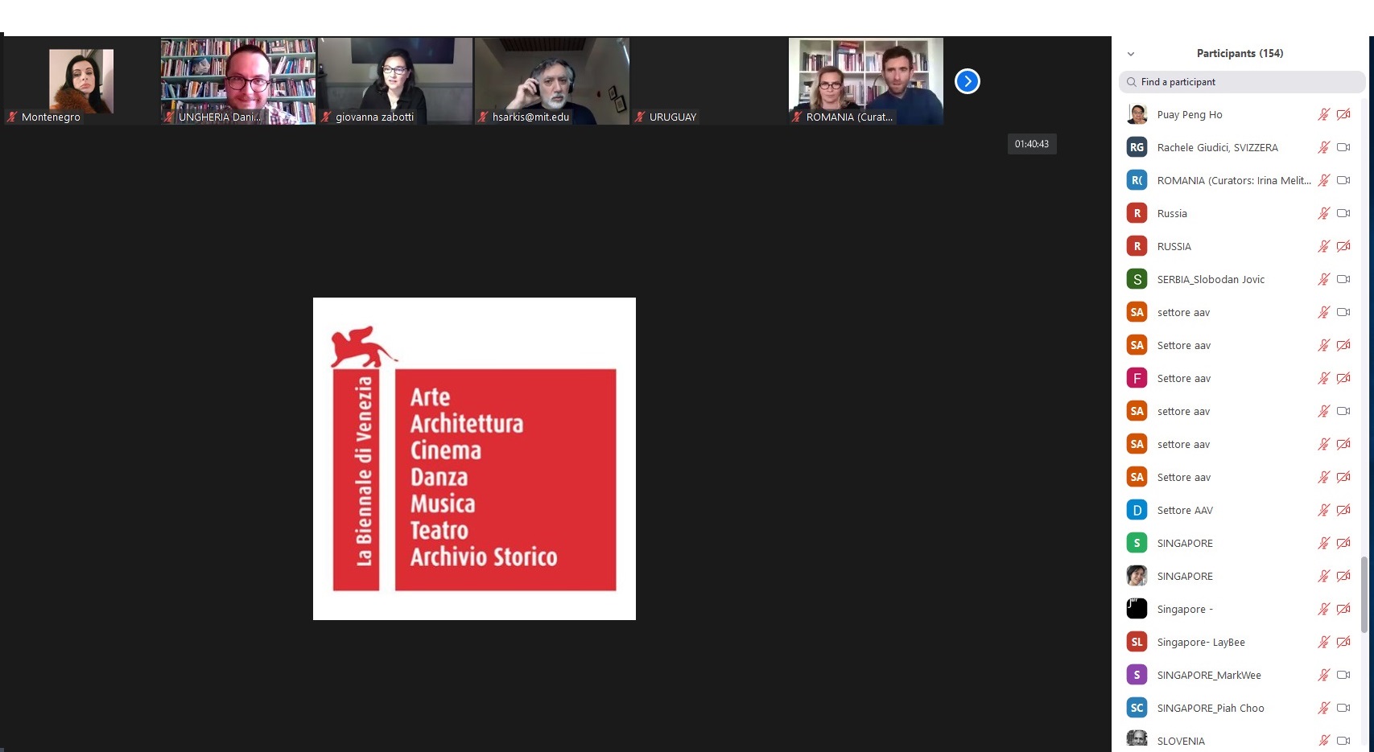Select UNGHERIA Dani... video thumbnail
Screen dimensions: 1374x752
(x=238, y=81)
